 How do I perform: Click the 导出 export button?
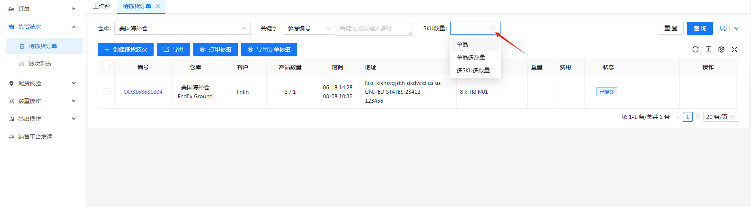(x=173, y=49)
